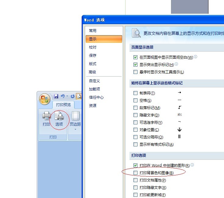The image size is (224, 198).
Task: Enable 悬停时显示文档工具提示 checkbox
Action: (x=135, y=72)
